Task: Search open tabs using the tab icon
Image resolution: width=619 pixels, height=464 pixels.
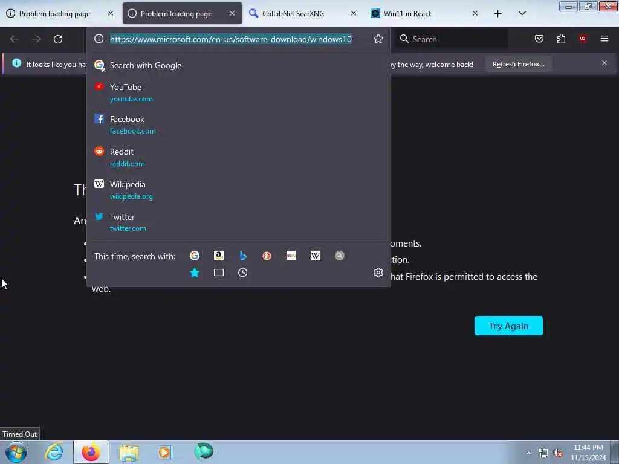Action: point(219,272)
